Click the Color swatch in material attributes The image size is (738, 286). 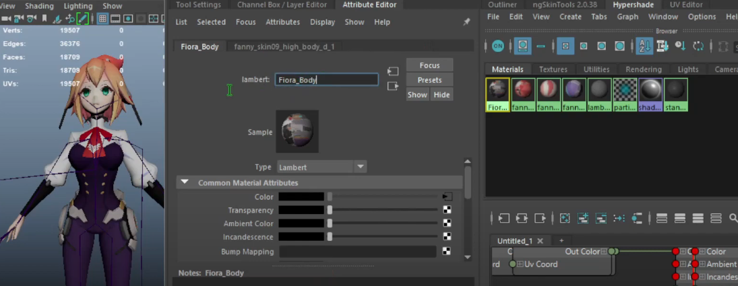301,196
